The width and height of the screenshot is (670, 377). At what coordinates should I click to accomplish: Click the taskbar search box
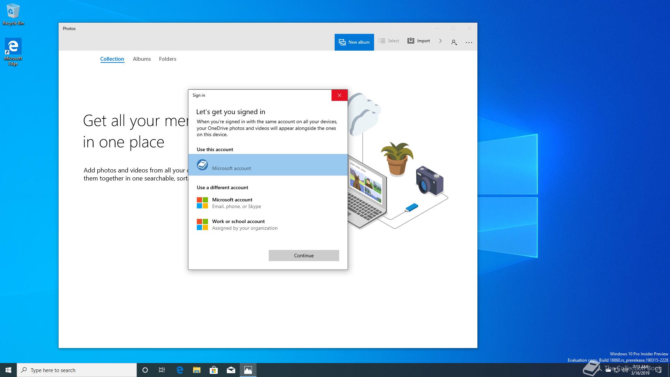coord(77,370)
